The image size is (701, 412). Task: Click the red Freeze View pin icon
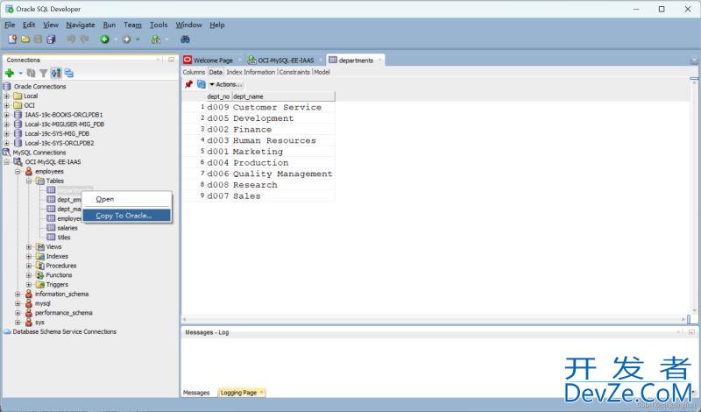pos(188,84)
